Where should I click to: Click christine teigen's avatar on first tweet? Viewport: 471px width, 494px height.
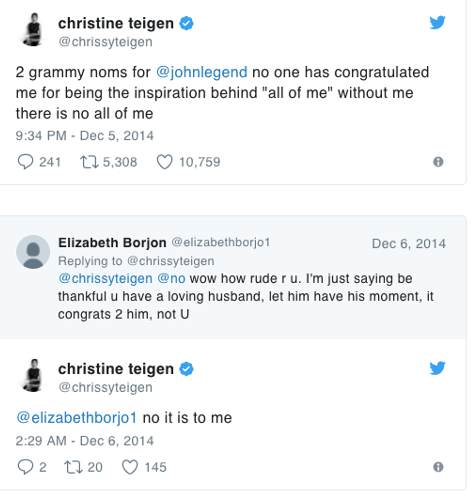click(x=33, y=30)
